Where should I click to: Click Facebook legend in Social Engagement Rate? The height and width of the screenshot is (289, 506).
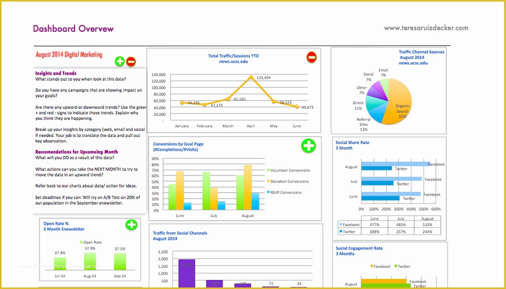click(x=381, y=266)
